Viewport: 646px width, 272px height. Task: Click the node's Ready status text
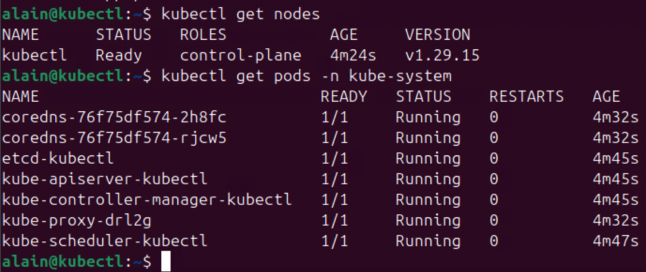(119, 56)
